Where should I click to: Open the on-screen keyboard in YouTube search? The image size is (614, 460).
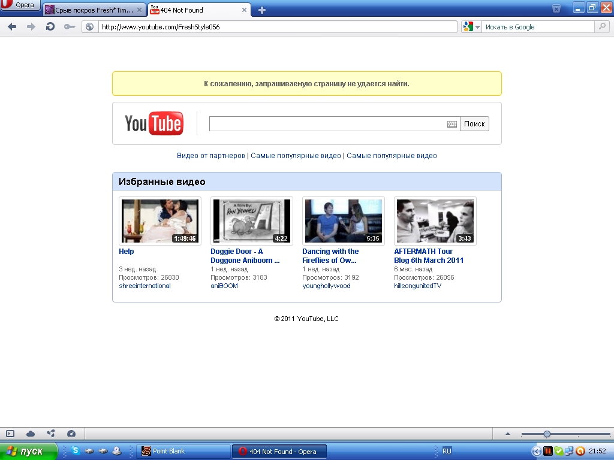(x=452, y=124)
